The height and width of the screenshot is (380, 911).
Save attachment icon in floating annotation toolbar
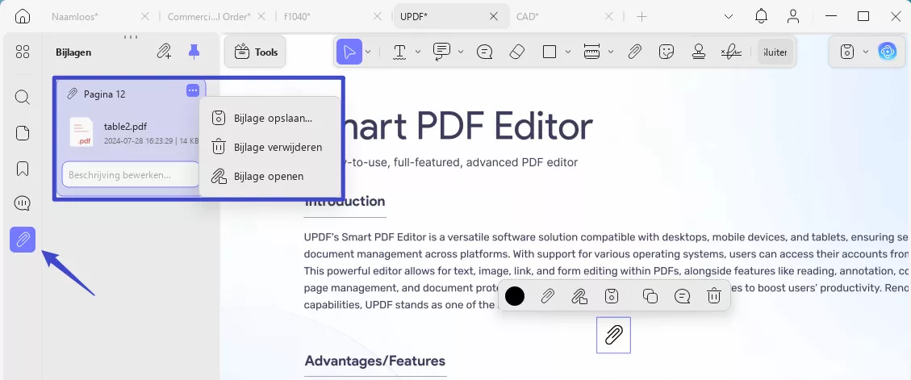[x=611, y=296]
